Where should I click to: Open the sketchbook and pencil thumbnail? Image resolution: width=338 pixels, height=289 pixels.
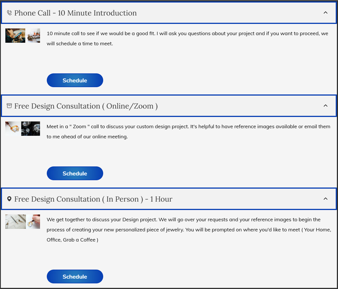coord(16,222)
